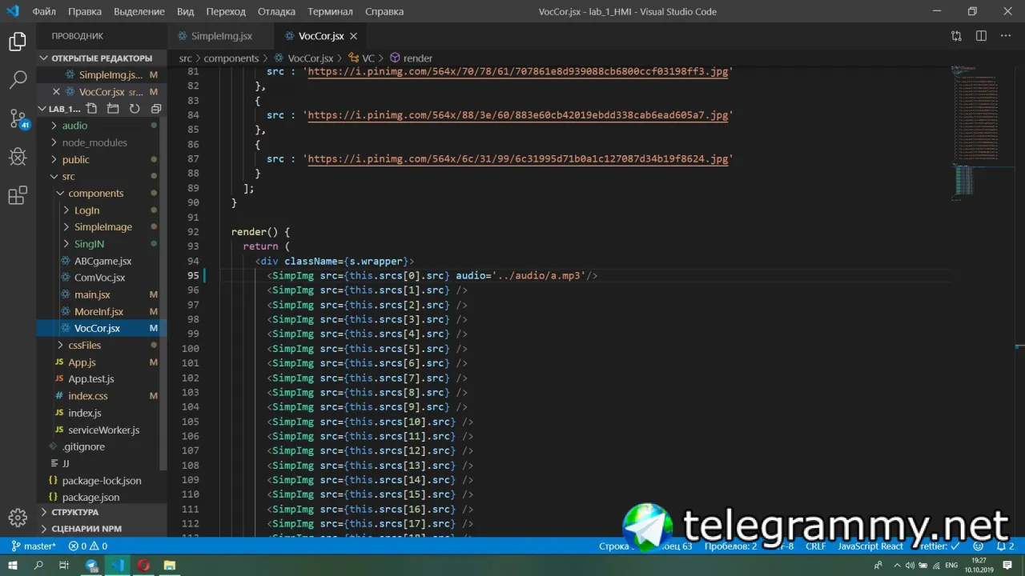Viewport: 1025px width, 576px height.
Task: Expand the audio folder
Action: tap(74, 126)
